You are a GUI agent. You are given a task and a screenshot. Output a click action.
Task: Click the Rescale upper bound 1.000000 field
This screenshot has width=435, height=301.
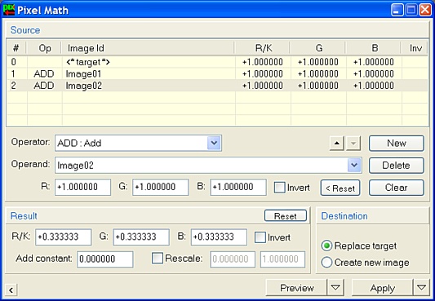pyautogui.click(x=282, y=259)
